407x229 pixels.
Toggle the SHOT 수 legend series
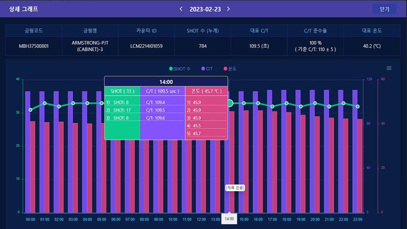coord(180,69)
